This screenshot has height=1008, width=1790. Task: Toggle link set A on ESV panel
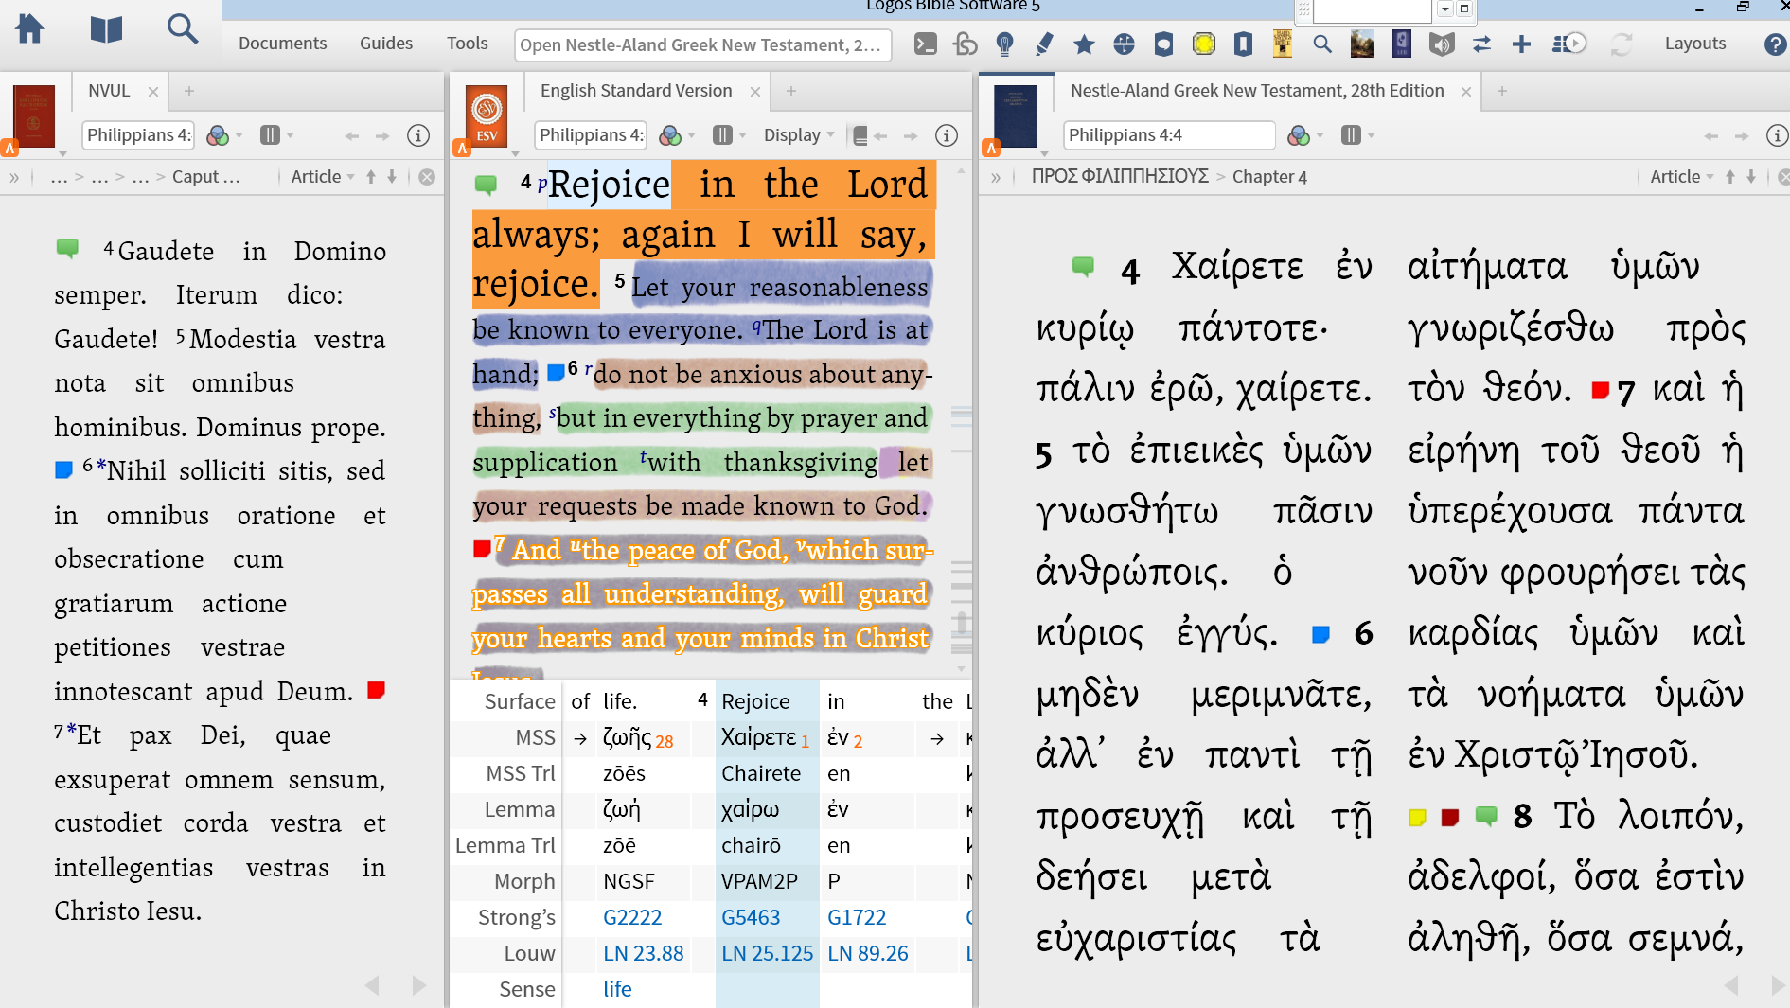(462, 148)
